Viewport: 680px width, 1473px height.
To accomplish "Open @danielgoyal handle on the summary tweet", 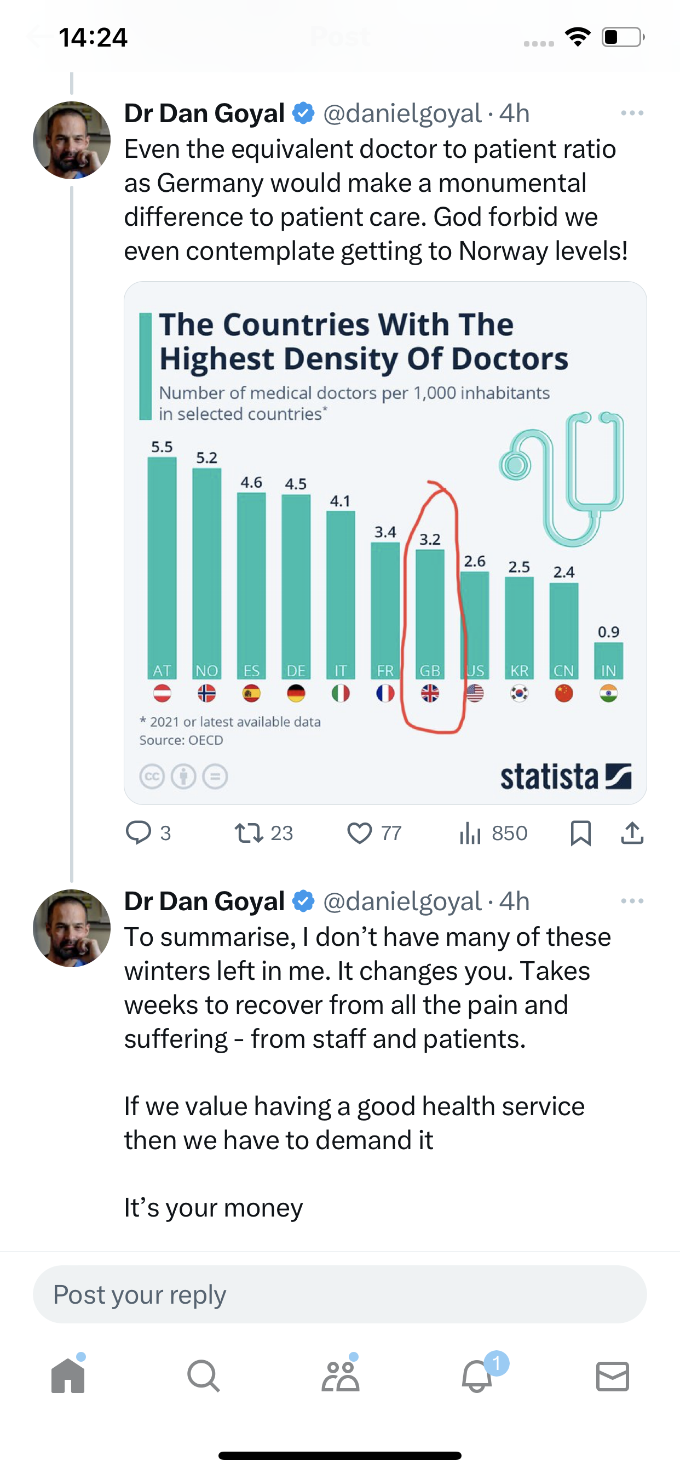I will click(402, 901).
